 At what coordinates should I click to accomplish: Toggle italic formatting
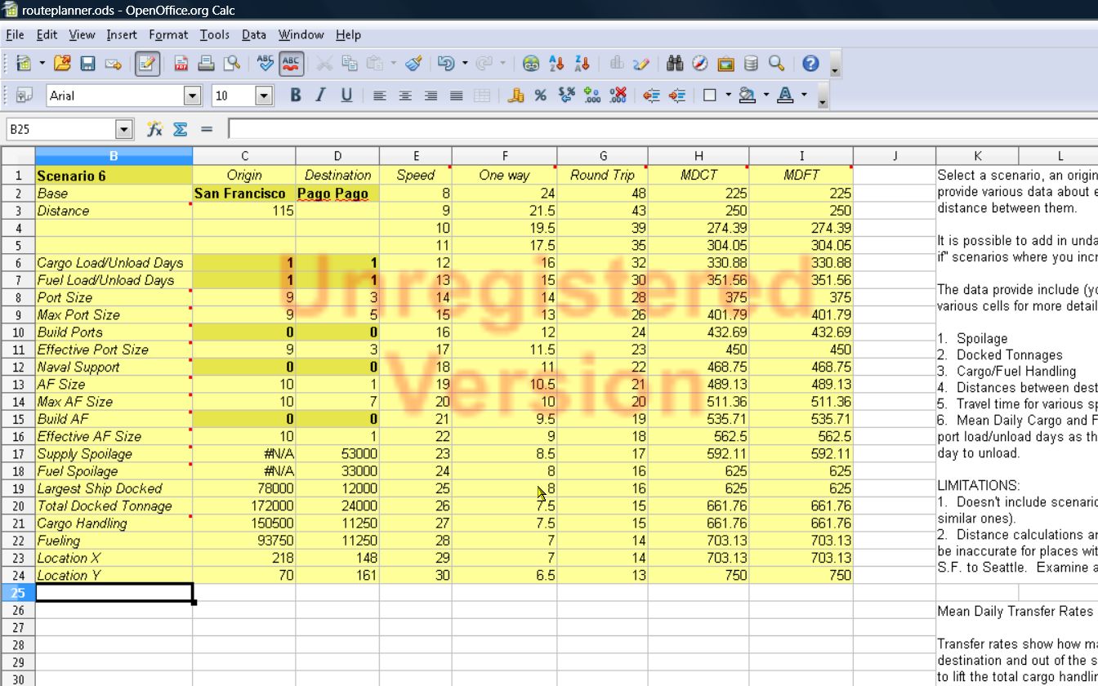pyautogui.click(x=319, y=96)
